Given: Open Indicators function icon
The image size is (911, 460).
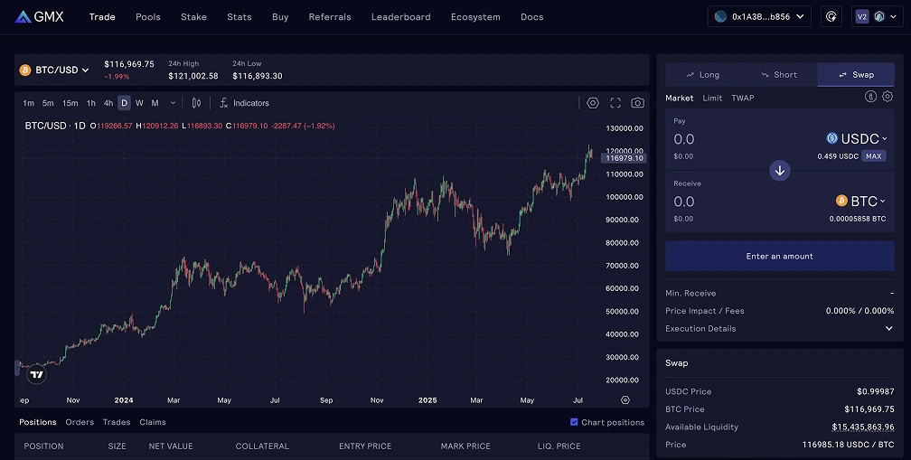Looking at the screenshot, I should [224, 103].
